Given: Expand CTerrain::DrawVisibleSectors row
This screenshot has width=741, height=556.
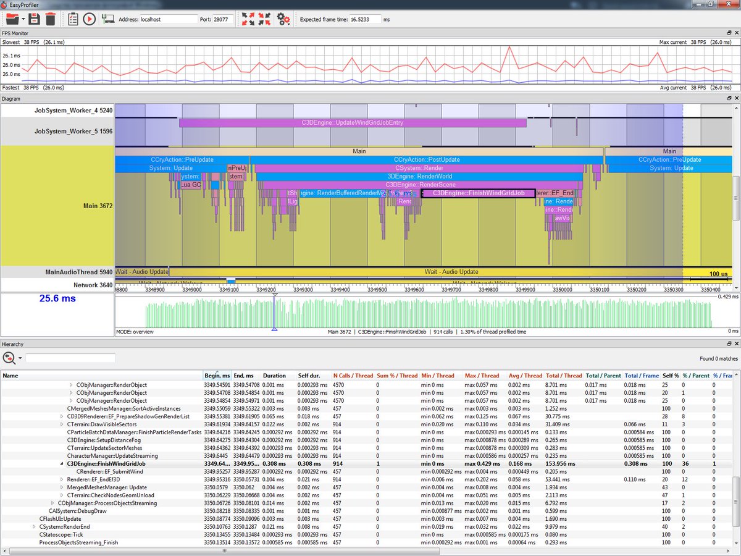Looking at the screenshot, I should [x=62, y=424].
